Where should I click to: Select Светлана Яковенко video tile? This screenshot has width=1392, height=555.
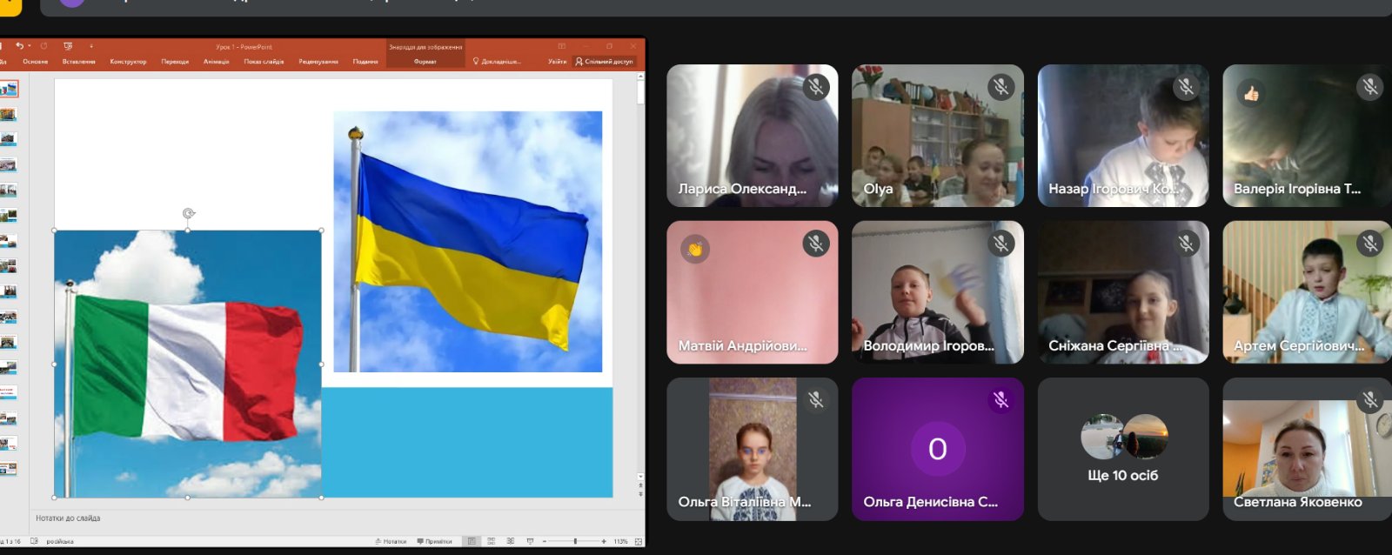coord(1307,449)
